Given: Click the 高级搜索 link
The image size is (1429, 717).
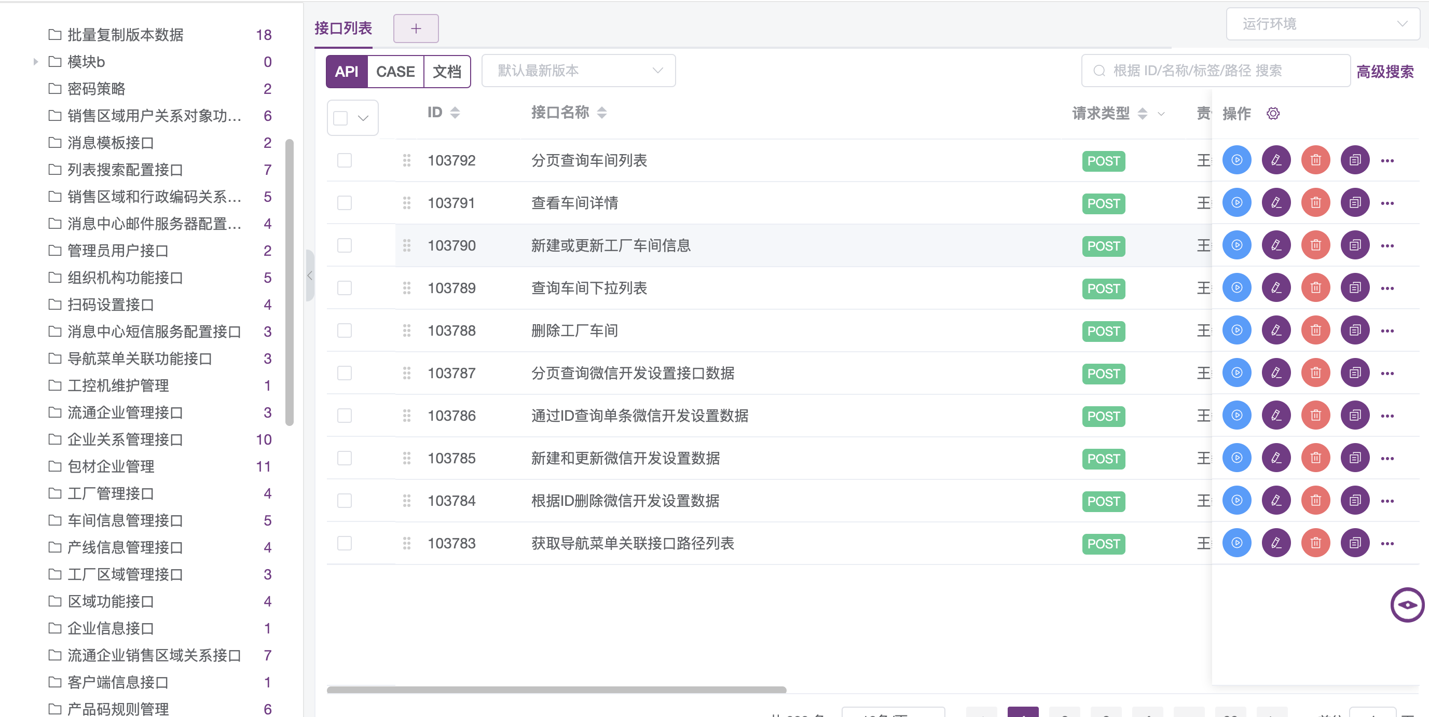Looking at the screenshot, I should pyautogui.click(x=1384, y=72).
